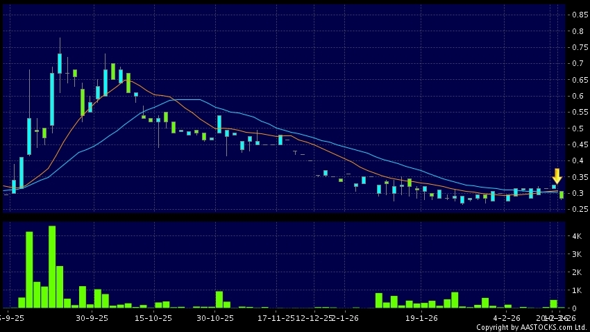The image size is (590, 332).
Task: Click the 0.5 price axis label
Action: (577, 128)
